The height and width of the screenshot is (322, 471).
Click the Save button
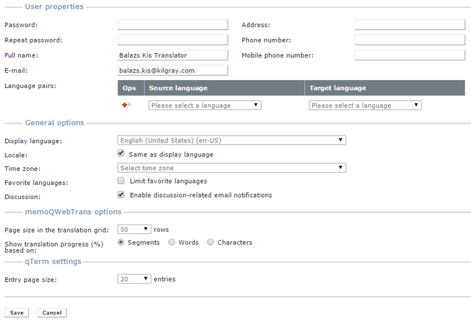pos(17,313)
